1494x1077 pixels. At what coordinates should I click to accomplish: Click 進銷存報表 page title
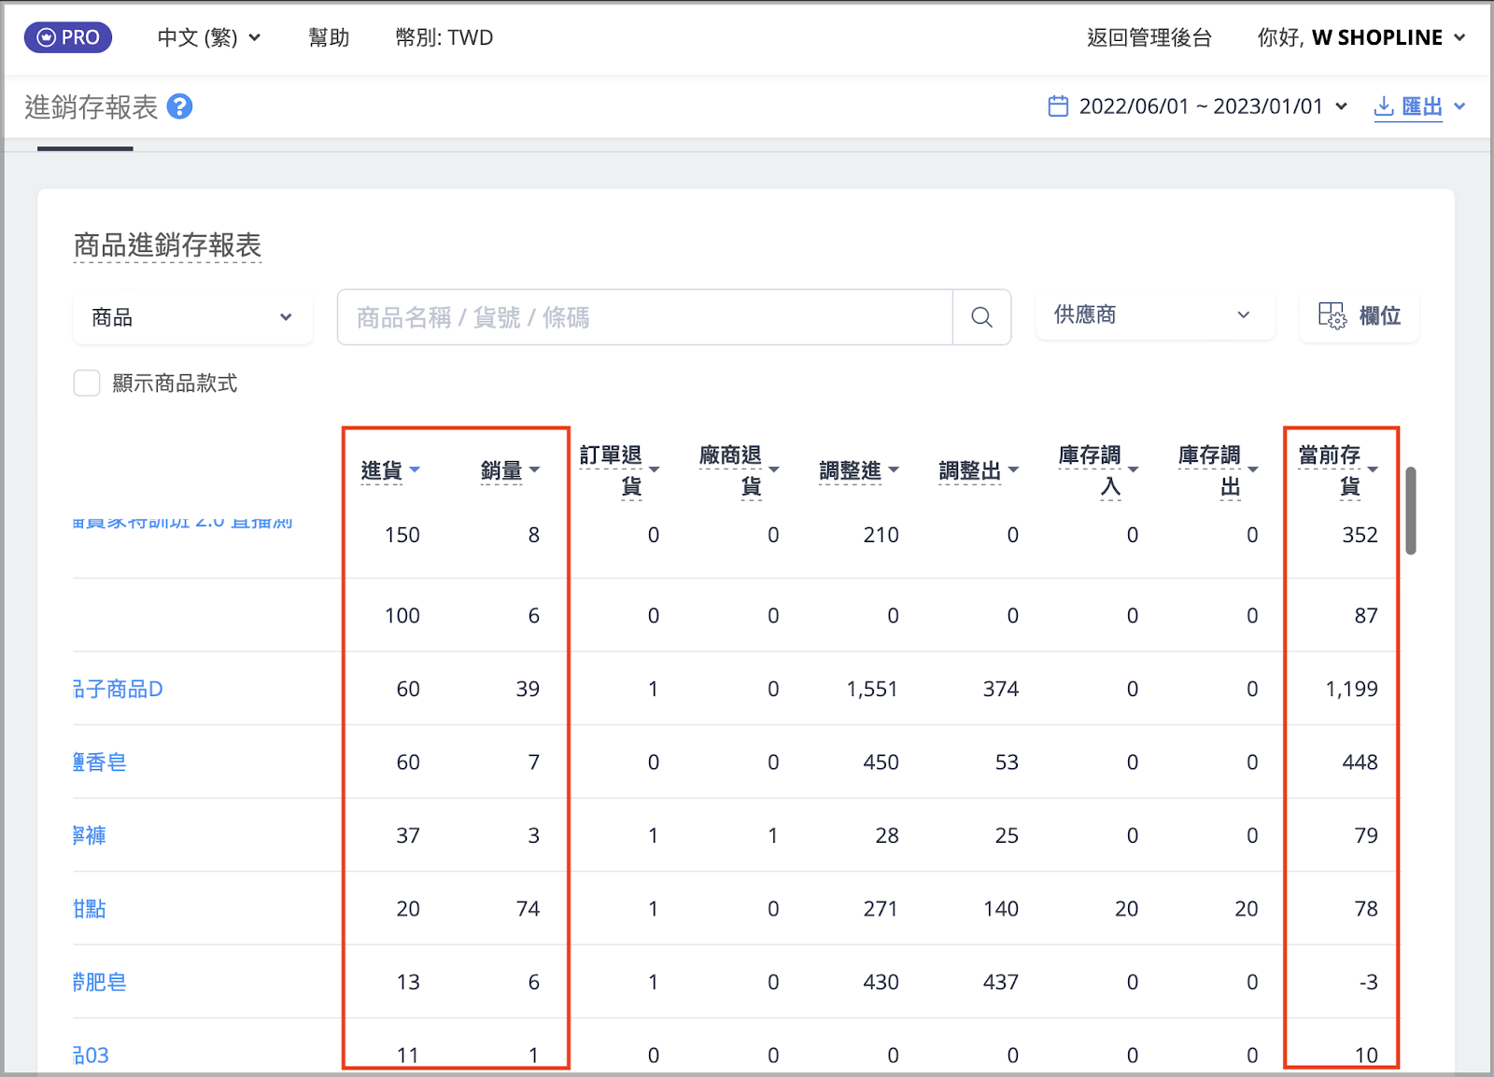[92, 107]
